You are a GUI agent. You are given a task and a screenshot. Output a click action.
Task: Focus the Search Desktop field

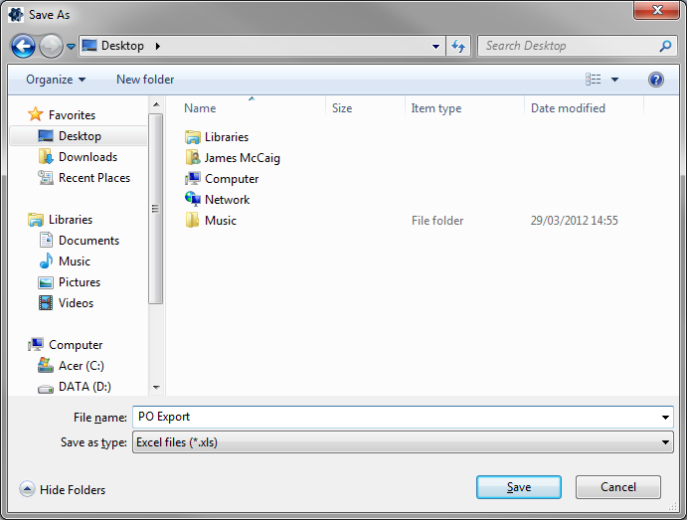point(580,46)
